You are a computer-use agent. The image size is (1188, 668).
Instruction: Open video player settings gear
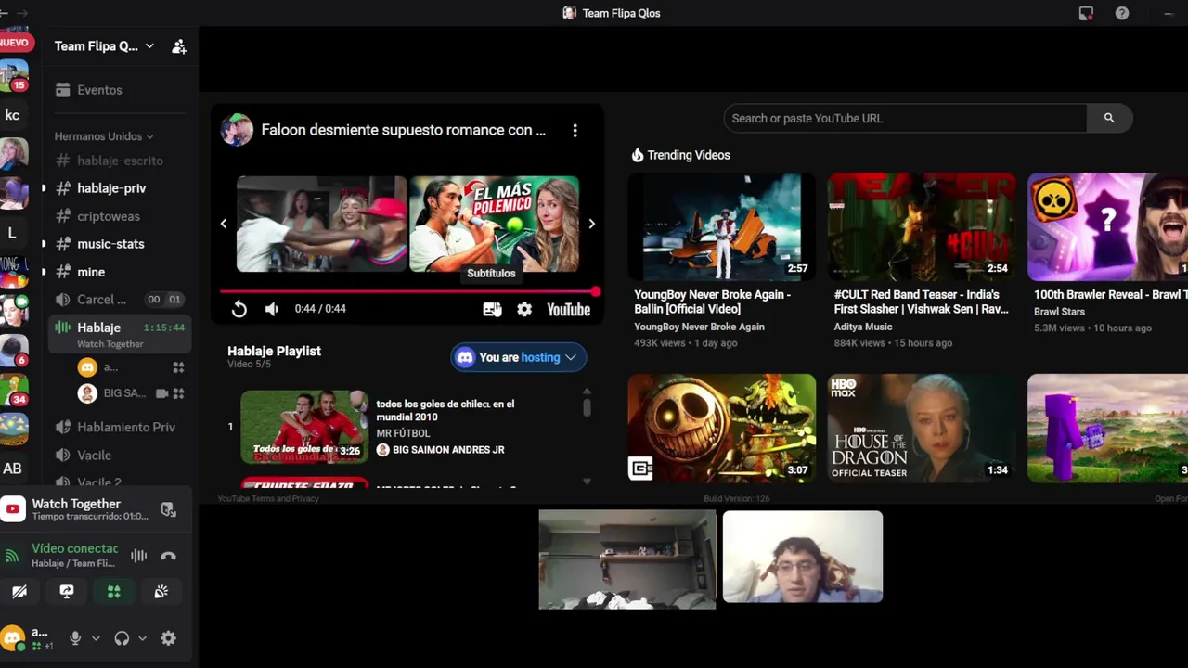coord(524,309)
